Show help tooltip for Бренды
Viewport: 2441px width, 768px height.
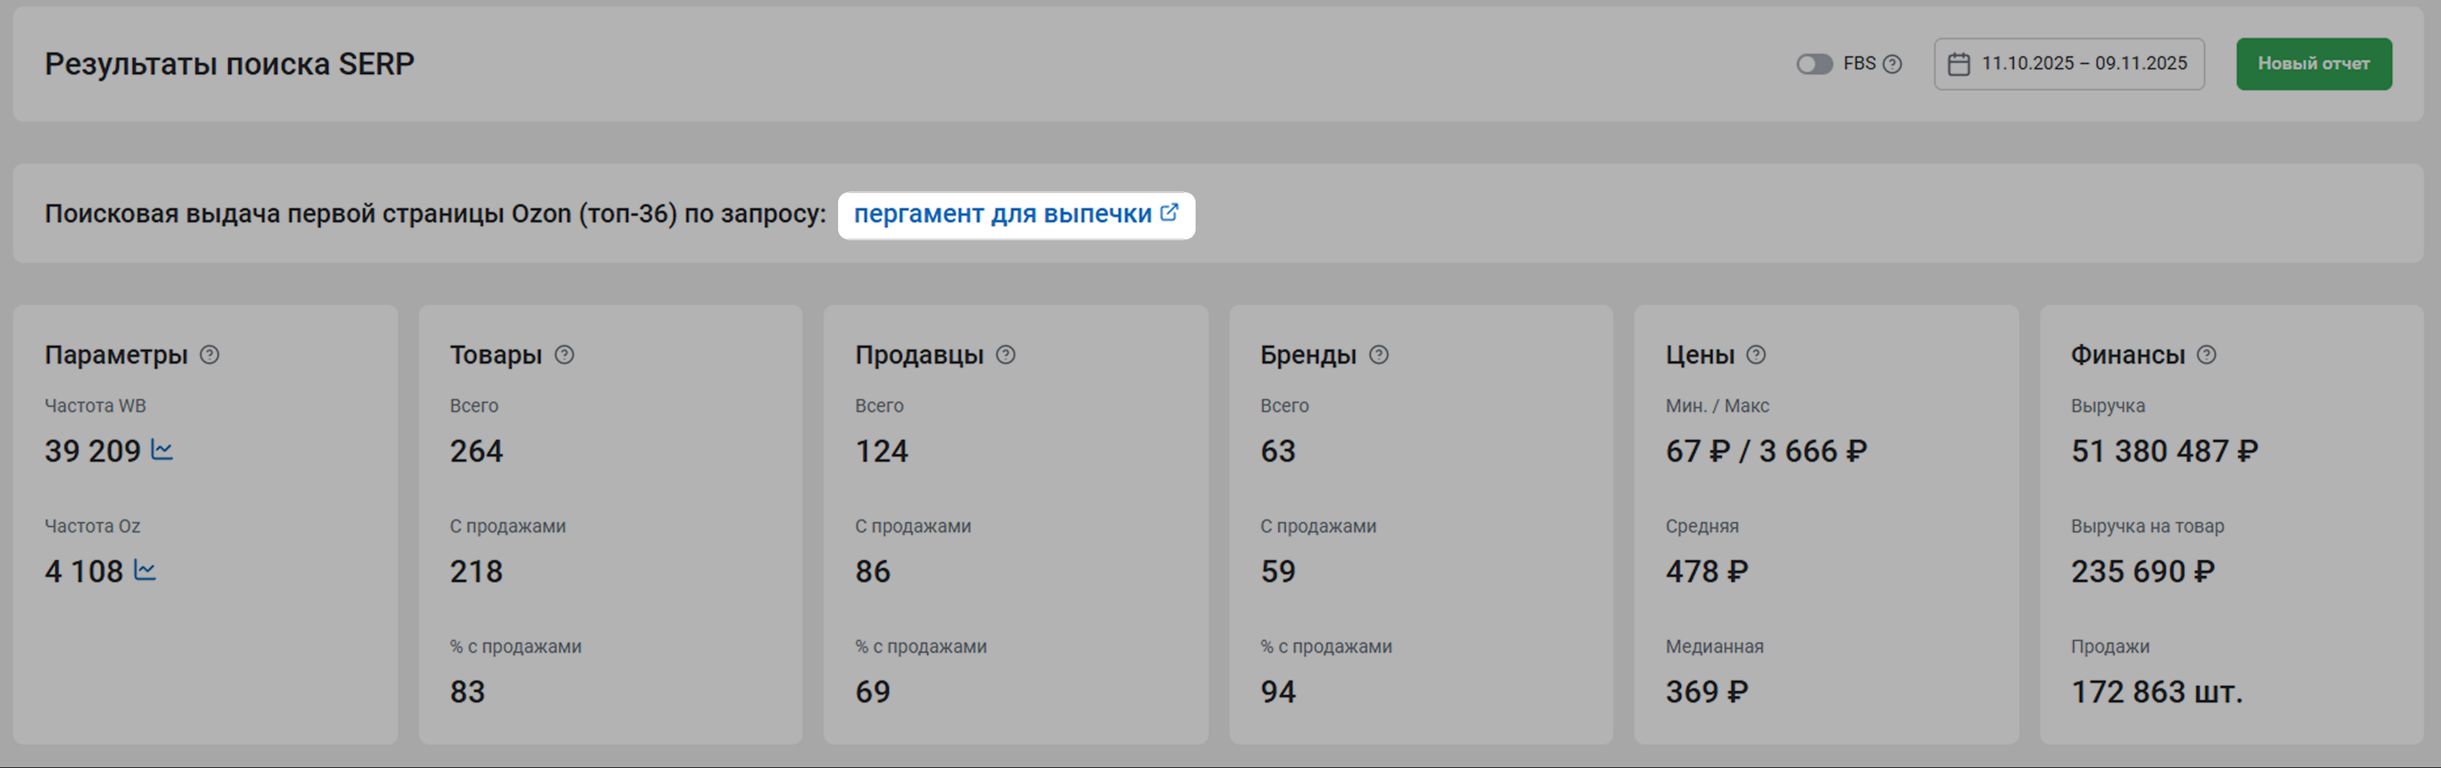coord(1379,355)
